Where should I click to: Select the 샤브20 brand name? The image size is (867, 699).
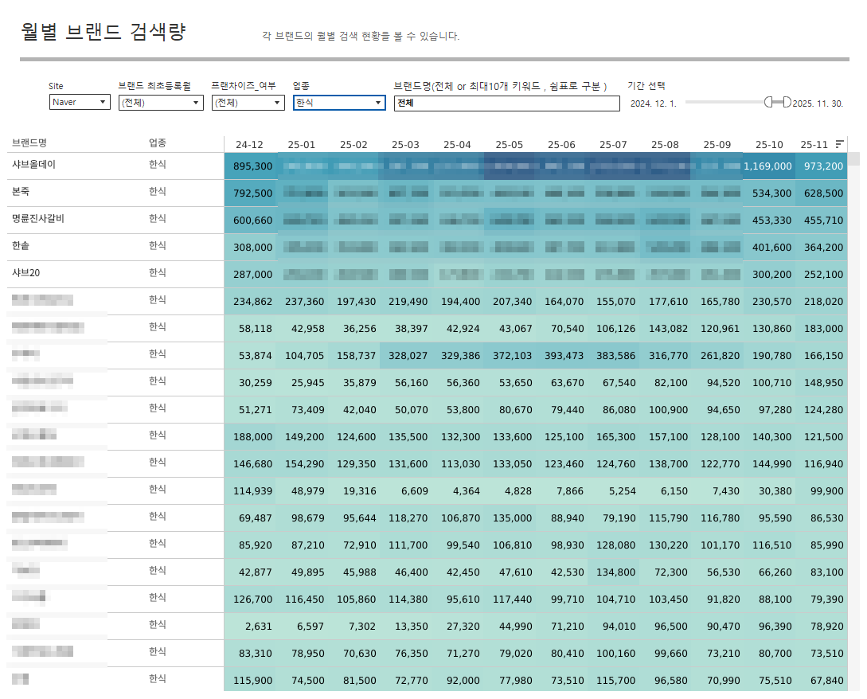[26, 272]
